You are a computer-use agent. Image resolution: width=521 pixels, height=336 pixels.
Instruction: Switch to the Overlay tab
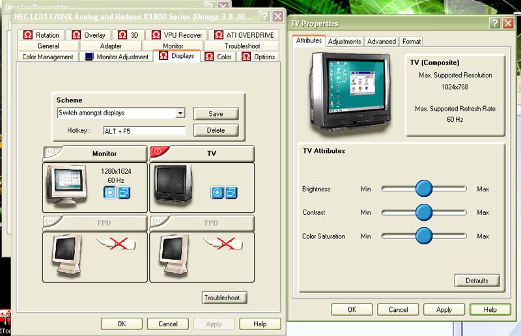pyautogui.click(x=89, y=35)
